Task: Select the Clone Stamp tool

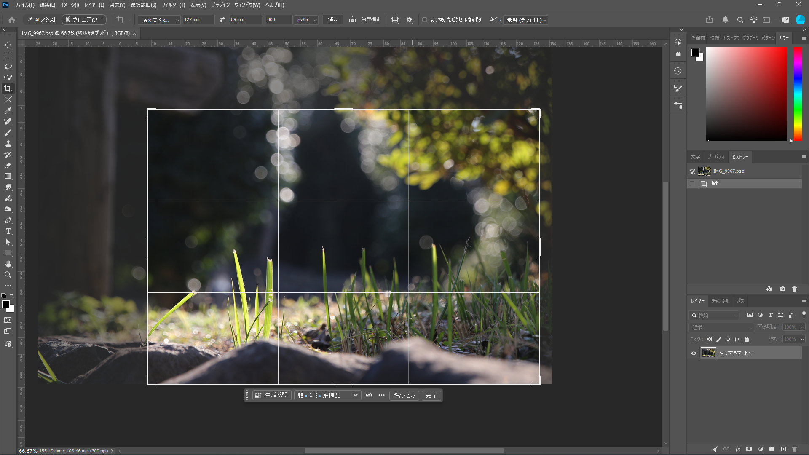Action: click(8, 143)
